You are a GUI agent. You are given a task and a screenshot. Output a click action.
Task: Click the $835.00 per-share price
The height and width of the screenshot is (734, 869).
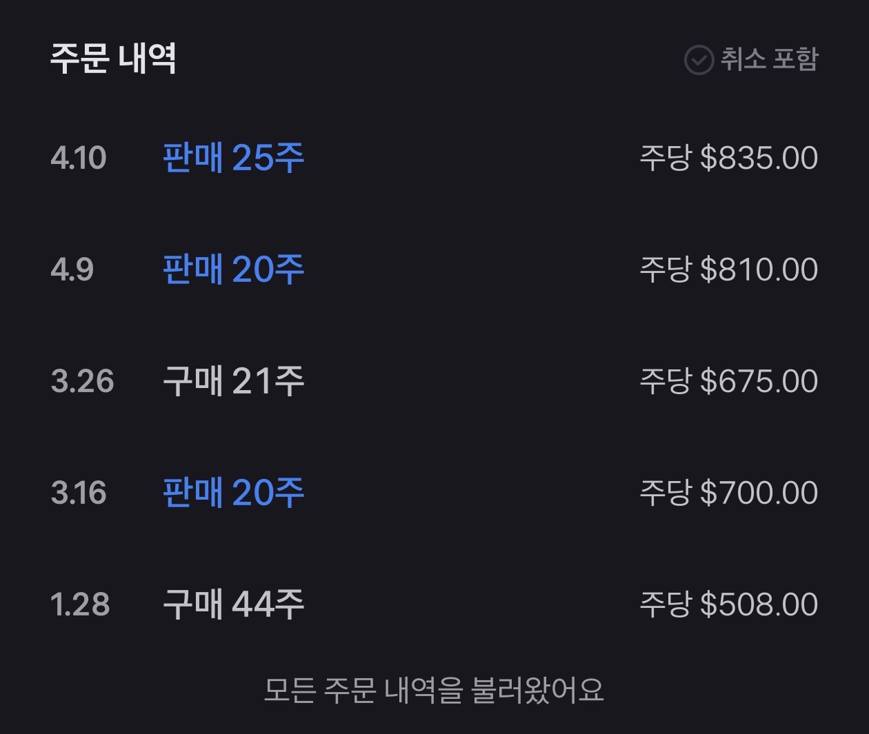click(759, 158)
